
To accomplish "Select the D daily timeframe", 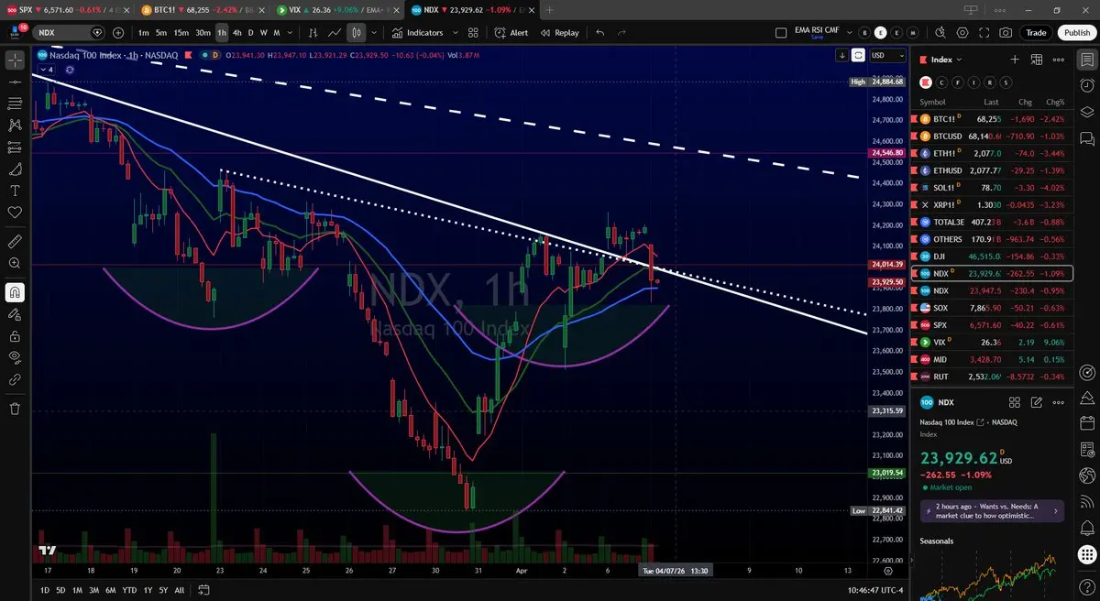I will 251,33.
